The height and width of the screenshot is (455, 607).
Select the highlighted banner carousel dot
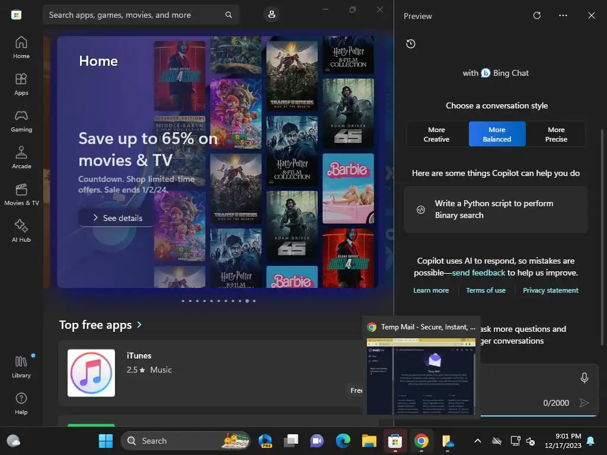pyautogui.click(x=247, y=301)
